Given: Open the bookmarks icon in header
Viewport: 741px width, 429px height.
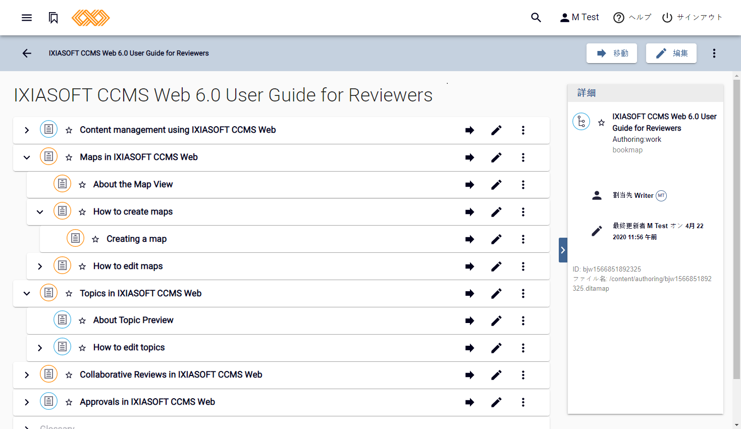Looking at the screenshot, I should point(54,18).
